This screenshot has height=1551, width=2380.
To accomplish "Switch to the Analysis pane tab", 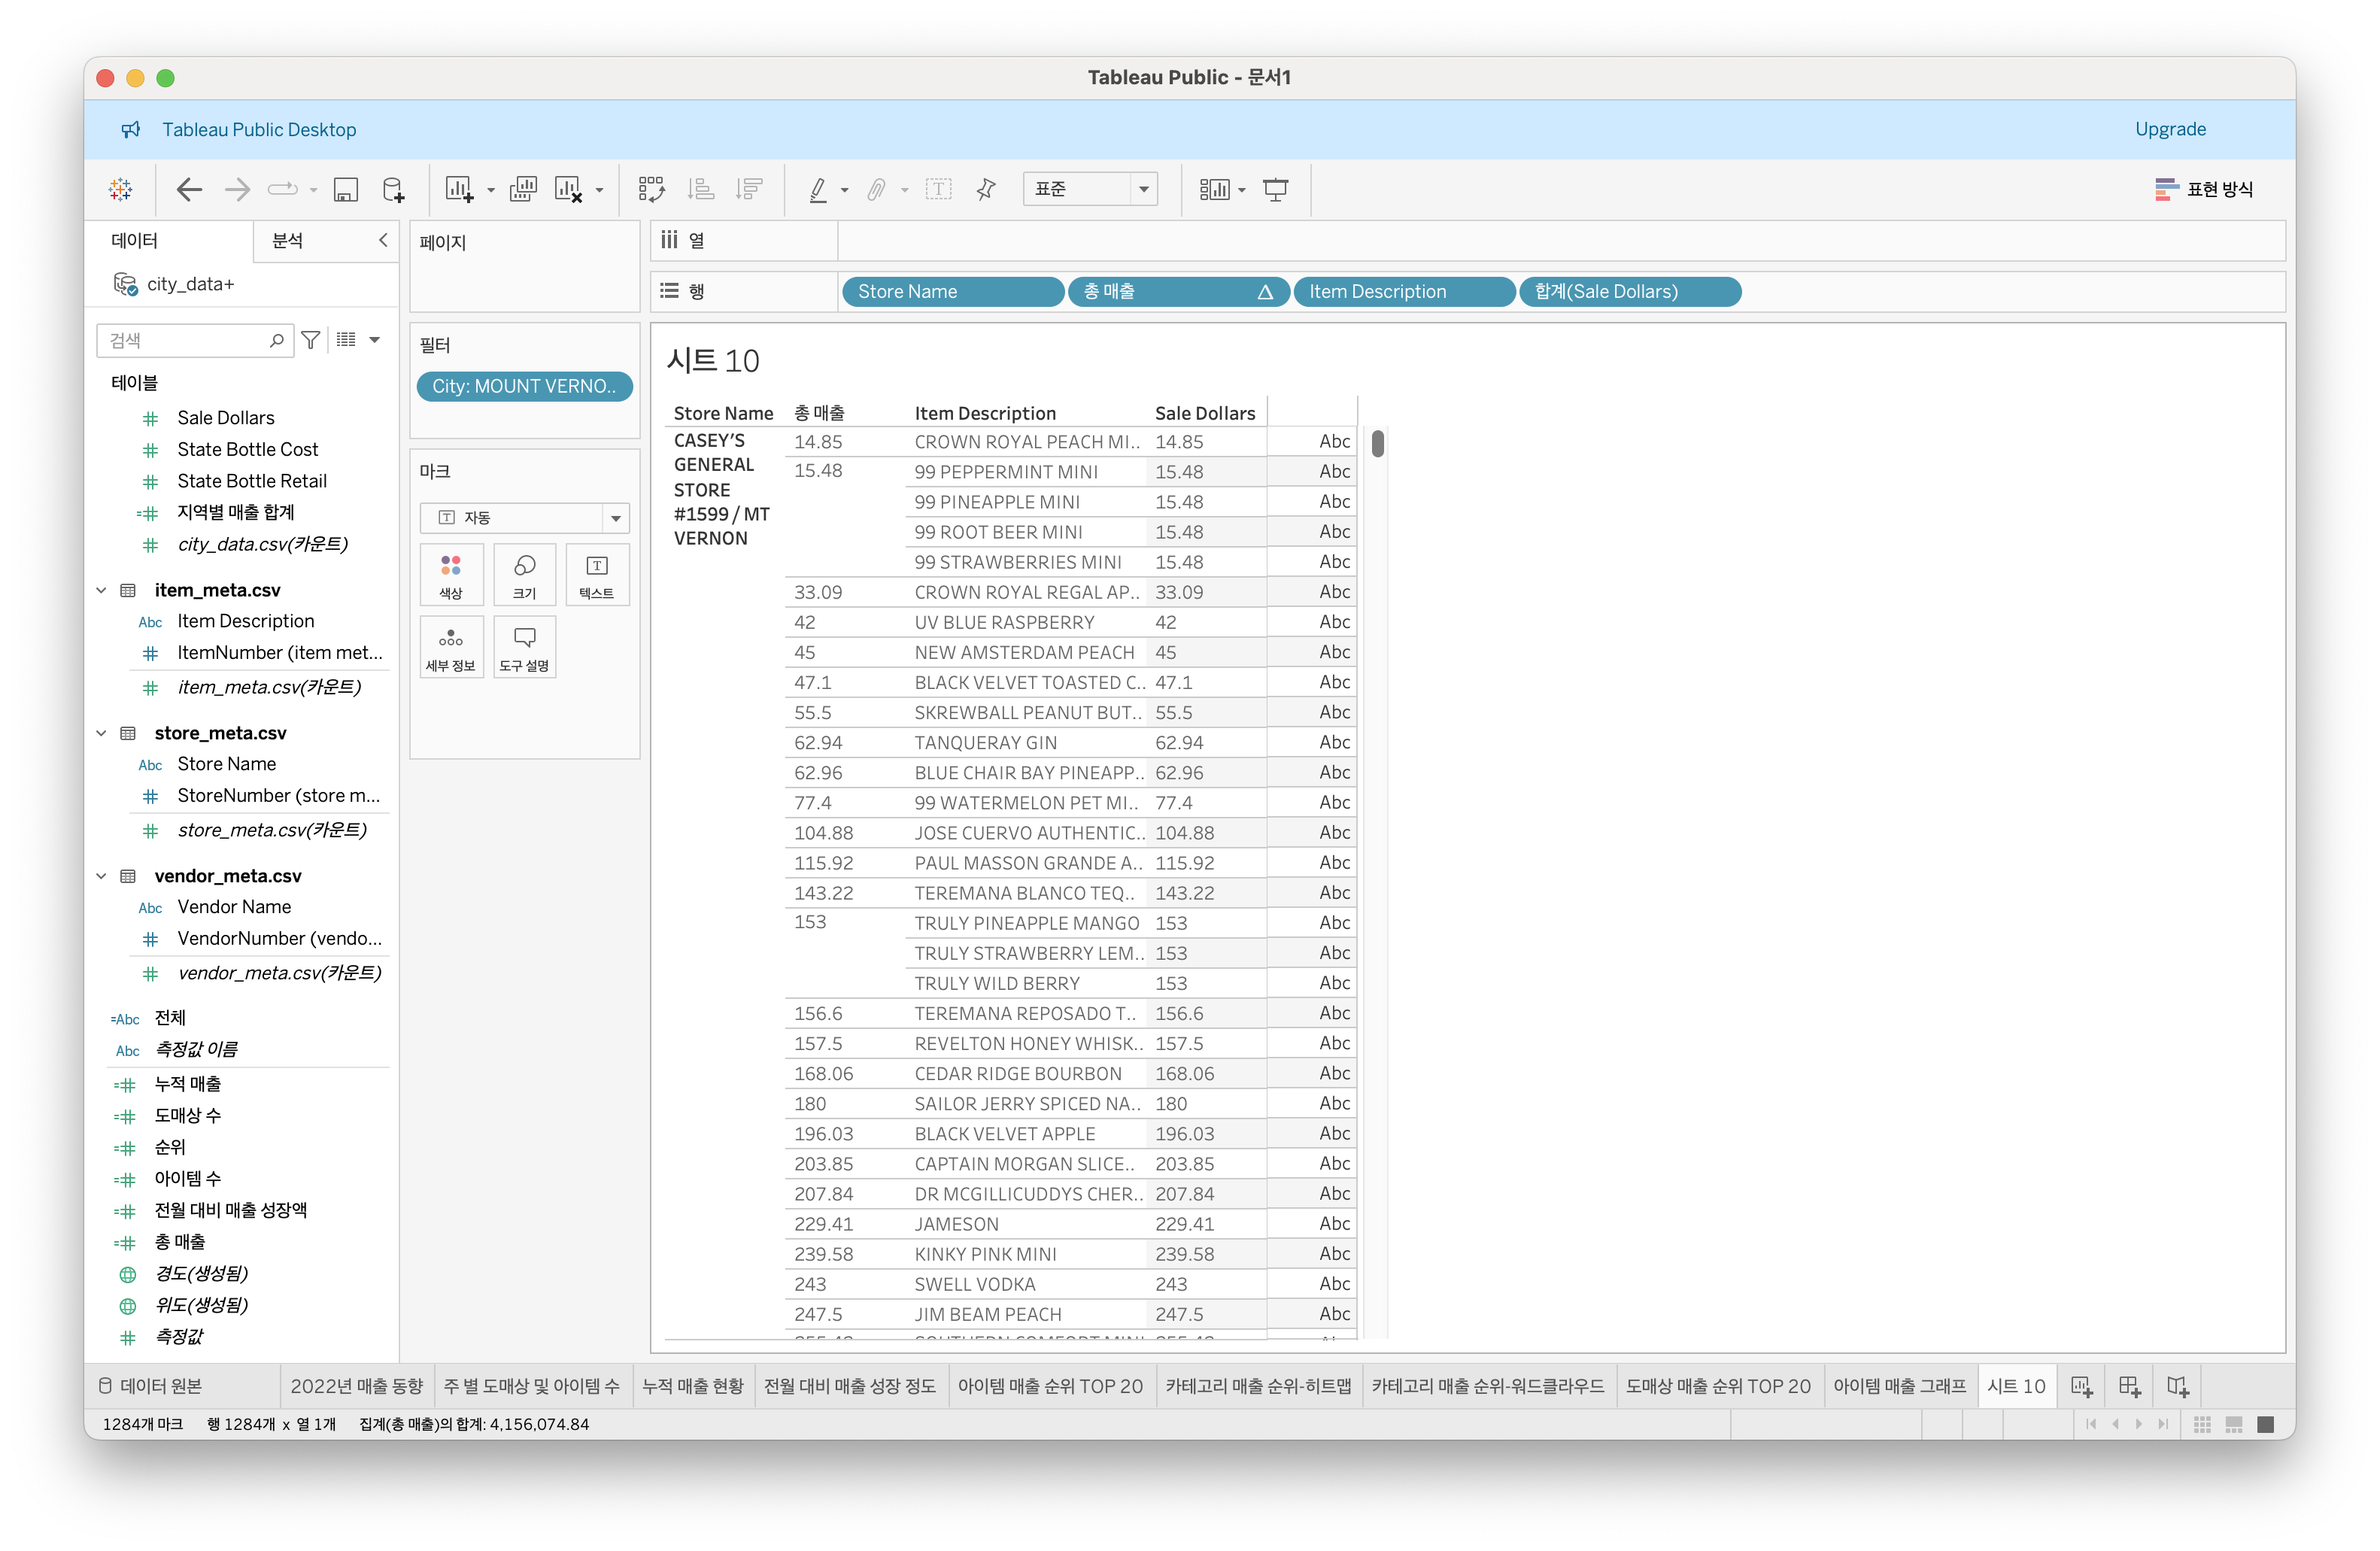I will point(288,241).
